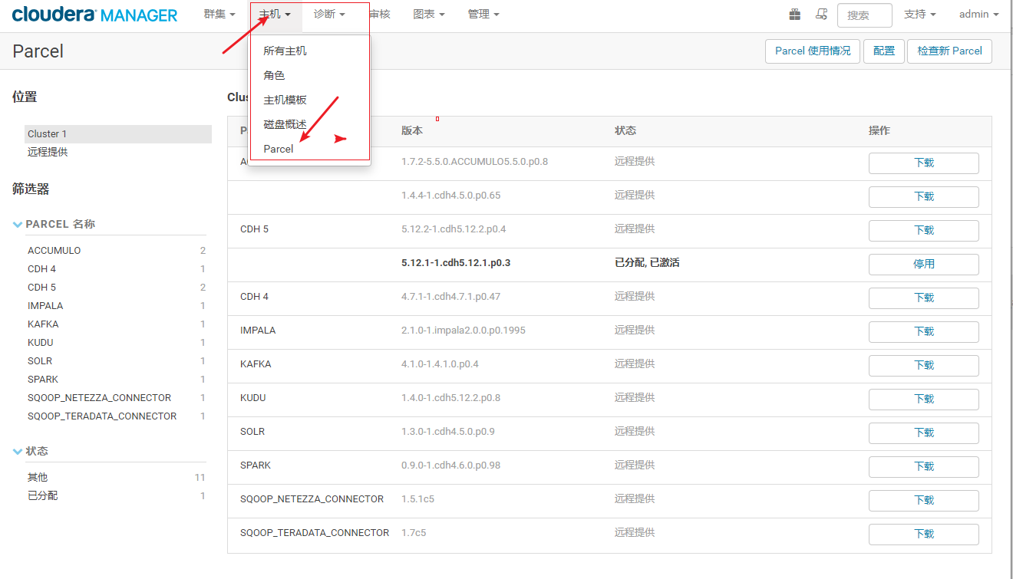Click the 审核 menu item
The height and width of the screenshot is (579, 1013).
tap(380, 15)
